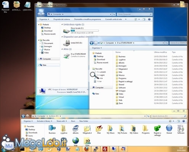Focus the Search Archivio (D:) field

point(169,116)
